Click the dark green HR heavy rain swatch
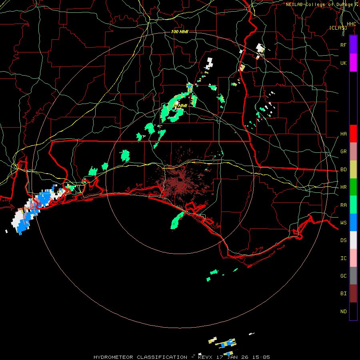The height and width of the screenshot is (360, 360). [353, 187]
